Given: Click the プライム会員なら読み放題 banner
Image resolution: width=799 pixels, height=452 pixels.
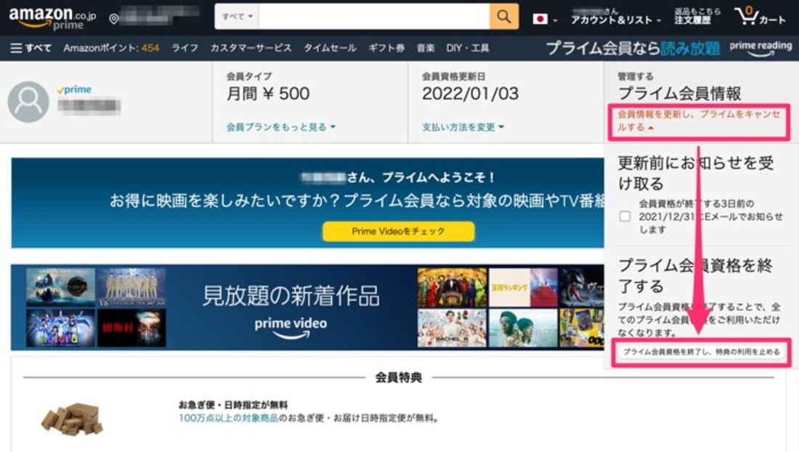Looking at the screenshot, I should coord(633,49).
